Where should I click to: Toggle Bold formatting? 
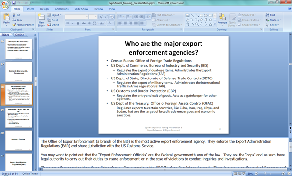point(68,23)
